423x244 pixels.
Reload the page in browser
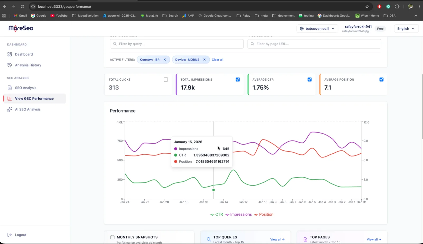pos(22,7)
